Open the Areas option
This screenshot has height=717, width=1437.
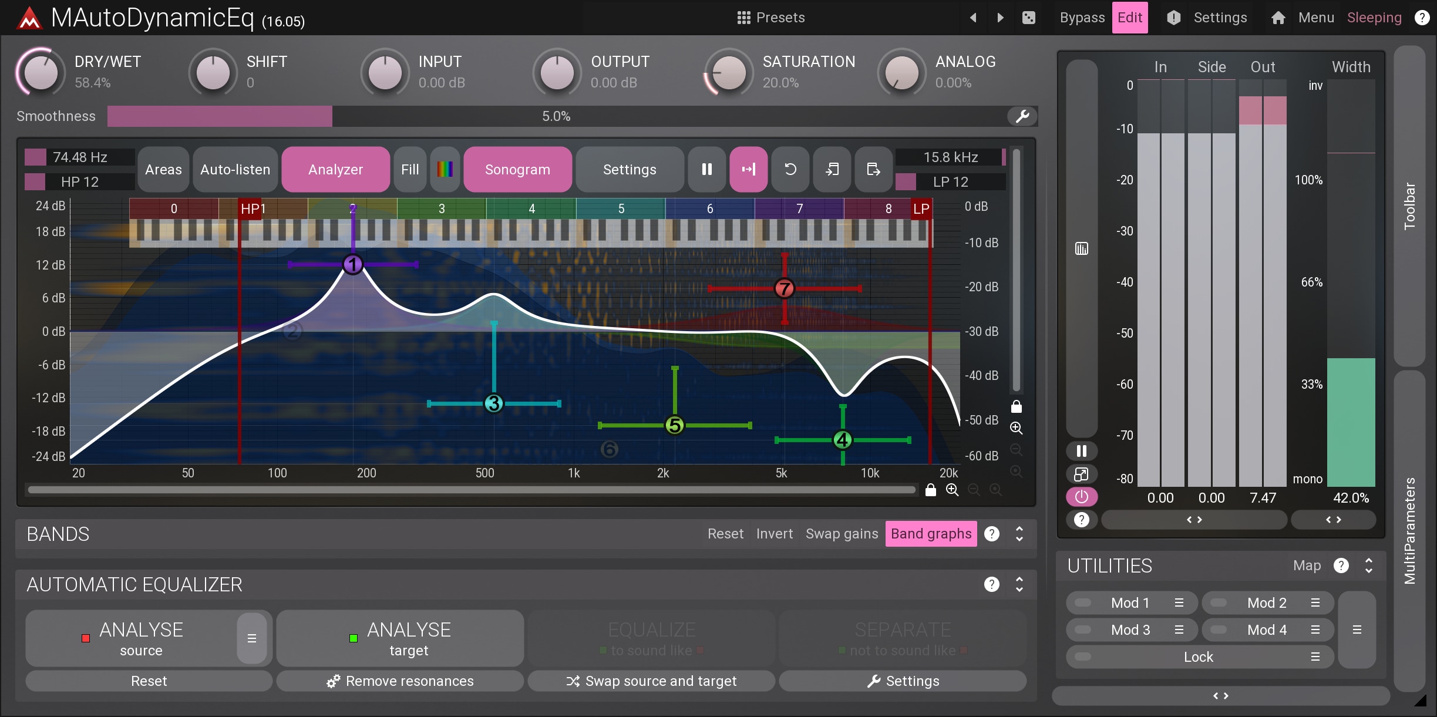point(163,170)
